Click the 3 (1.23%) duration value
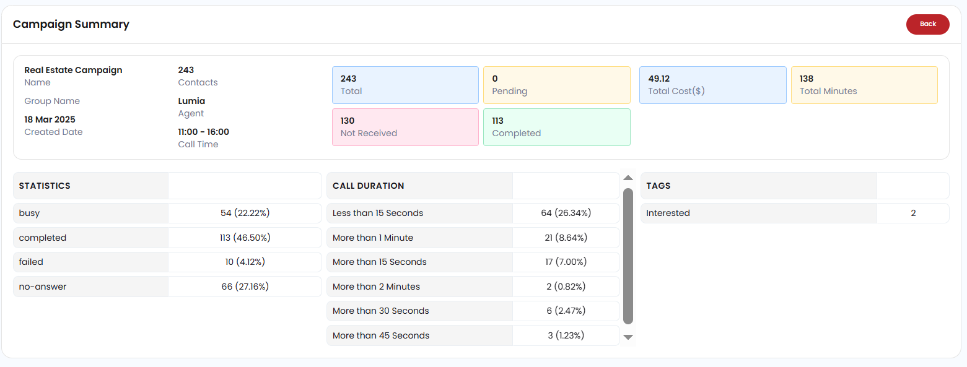The width and height of the screenshot is (967, 367). [x=566, y=335]
